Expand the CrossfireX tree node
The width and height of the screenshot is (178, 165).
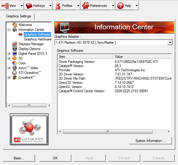(x=9, y=78)
